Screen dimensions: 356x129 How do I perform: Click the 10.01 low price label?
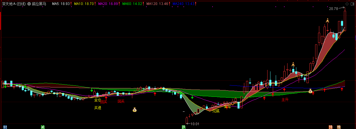tap(195, 124)
